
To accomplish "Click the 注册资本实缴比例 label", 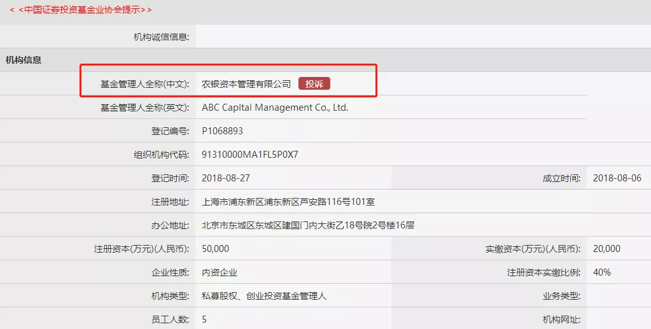I will pyautogui.click(x=543, y=272).
